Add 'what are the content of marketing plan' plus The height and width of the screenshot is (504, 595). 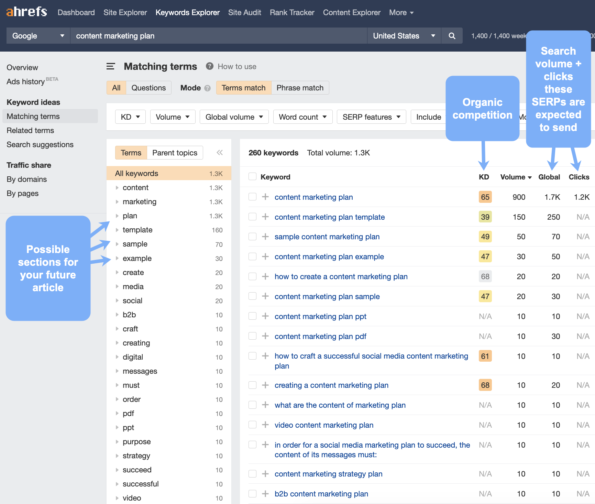coord(265,405)
